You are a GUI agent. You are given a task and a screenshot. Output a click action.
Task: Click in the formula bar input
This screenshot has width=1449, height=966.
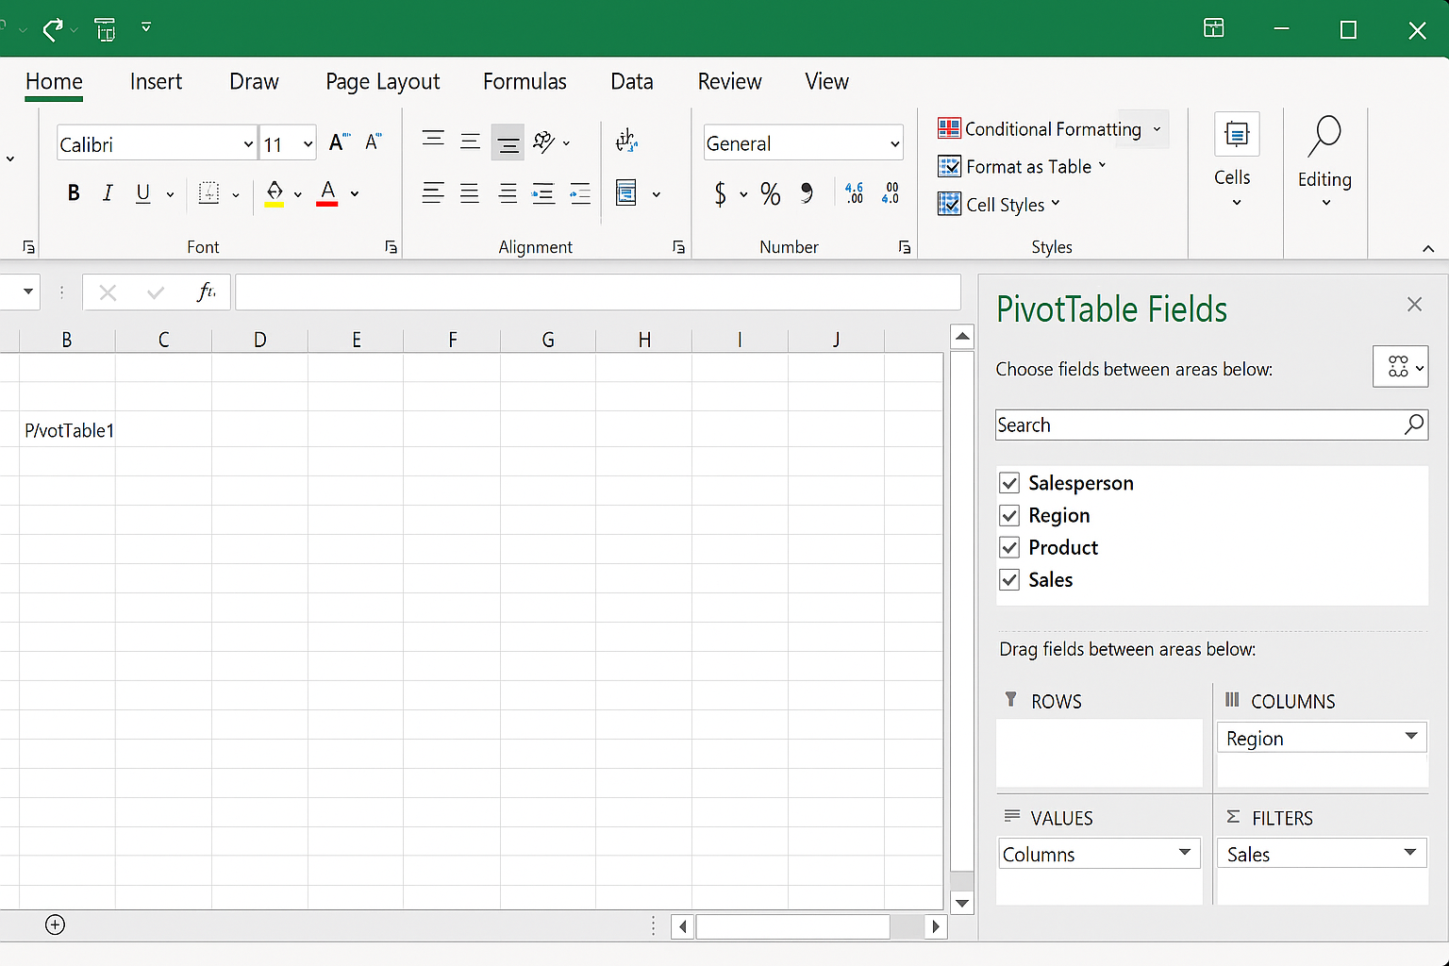[x=598, y=292]
